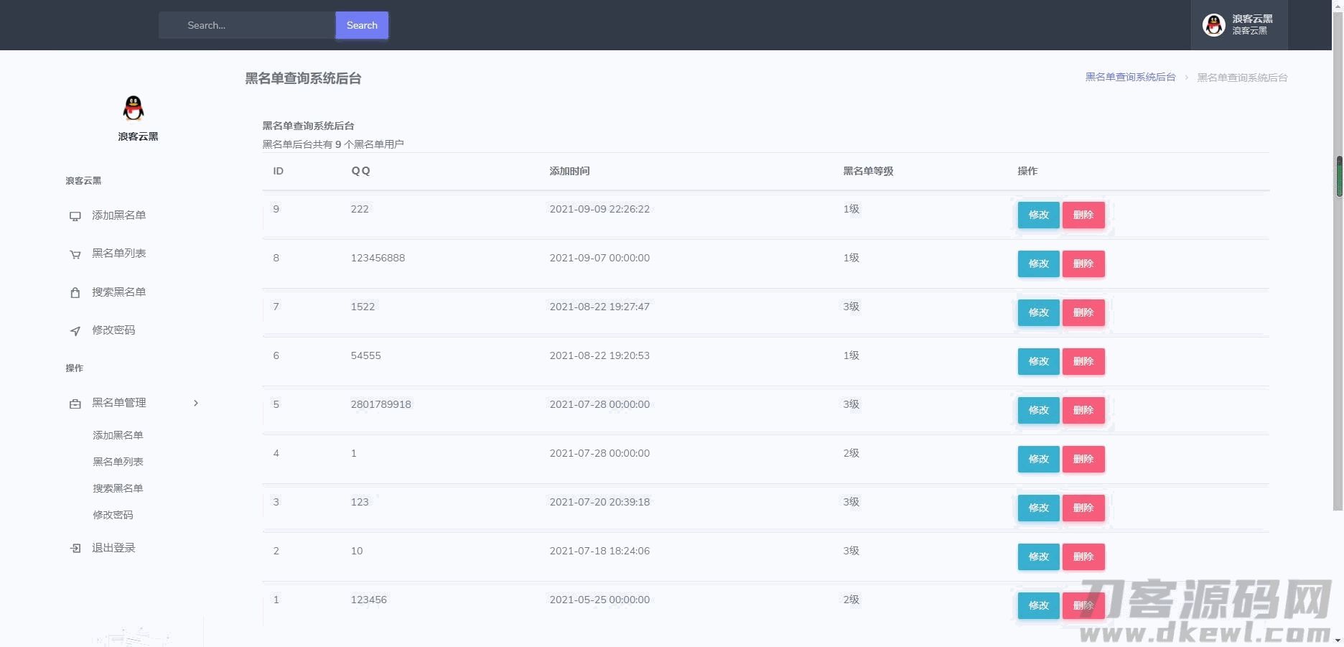Focus the Search... input field
1344x647 pixels.
(247, 25)
